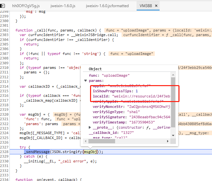212x181 pixels.
Task: Toggle the file navigator sidebar icon
Action: click(x=2, y=6)
